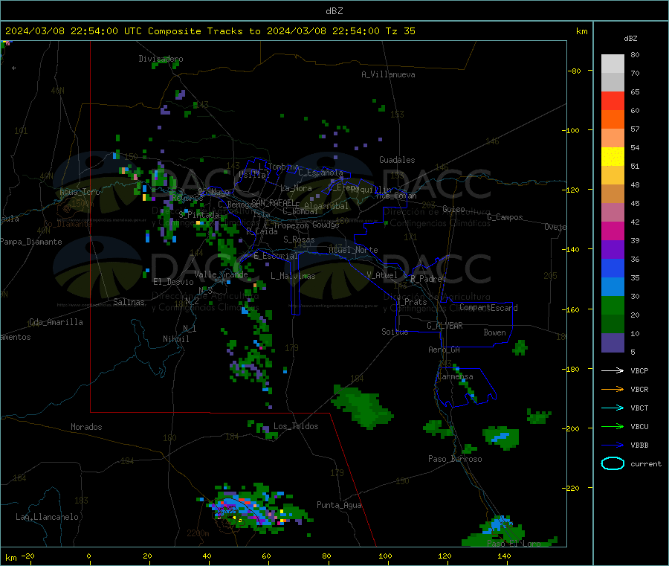This screenshot has height=566, width=669.
Task: Click the white VBCP arrow in legend
Action: (613, 370)
